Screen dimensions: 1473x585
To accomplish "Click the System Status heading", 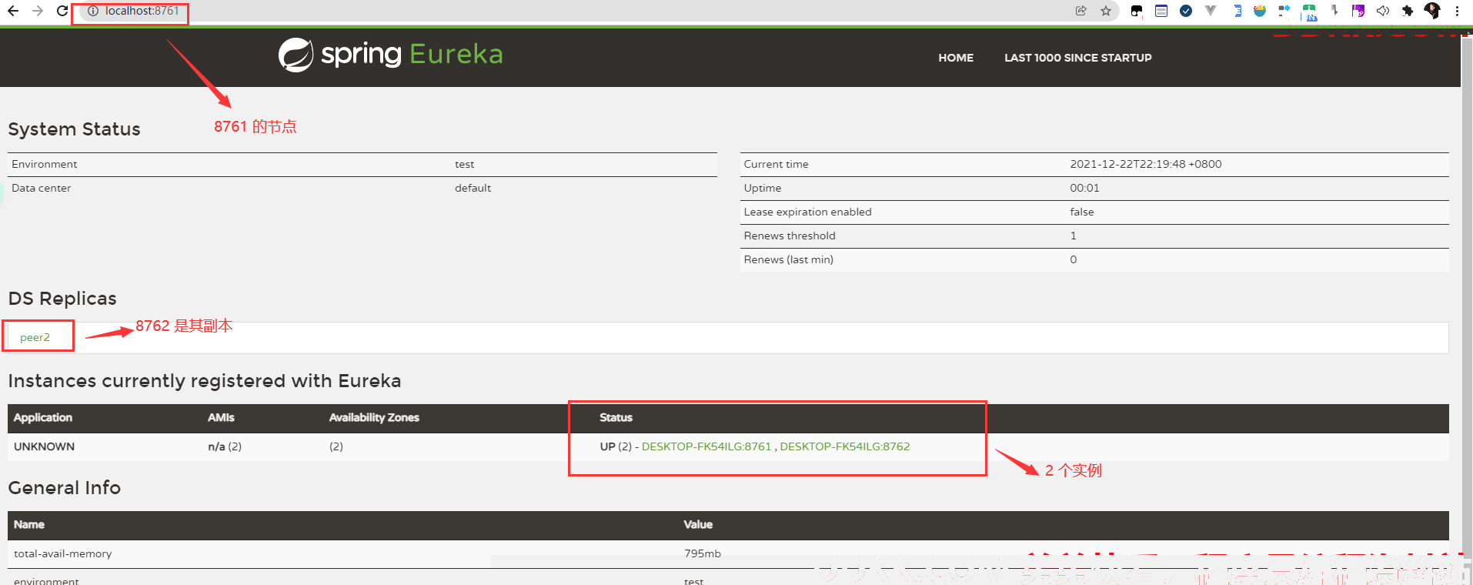I will pyautogui.click(x=74, y=129).
